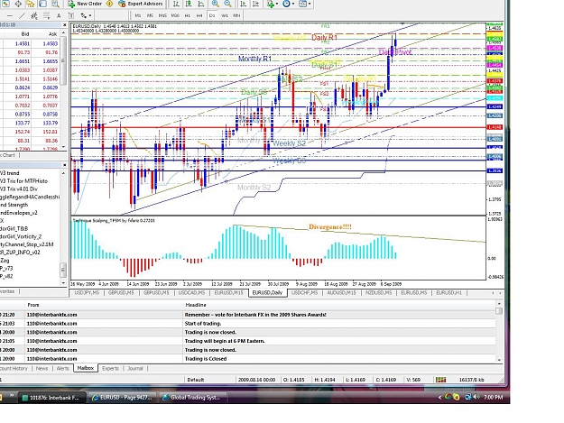Select the H4 timeframe button

(x=199, y=15)
